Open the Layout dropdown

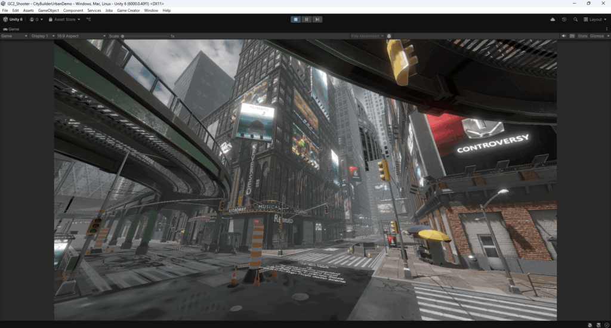click(x=595, y=19)
